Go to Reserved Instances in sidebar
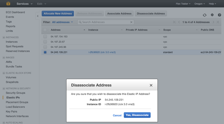This screenshot has height=124, width=224. point(18,51)
